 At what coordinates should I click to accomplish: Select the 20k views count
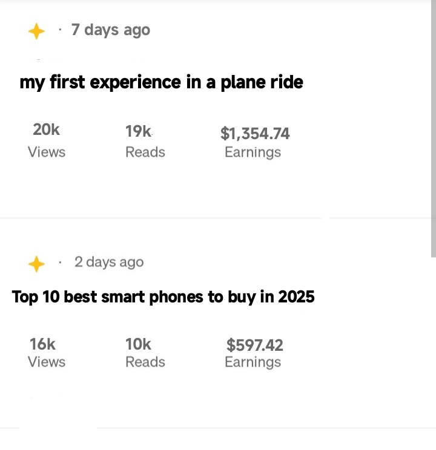[47, 129]
